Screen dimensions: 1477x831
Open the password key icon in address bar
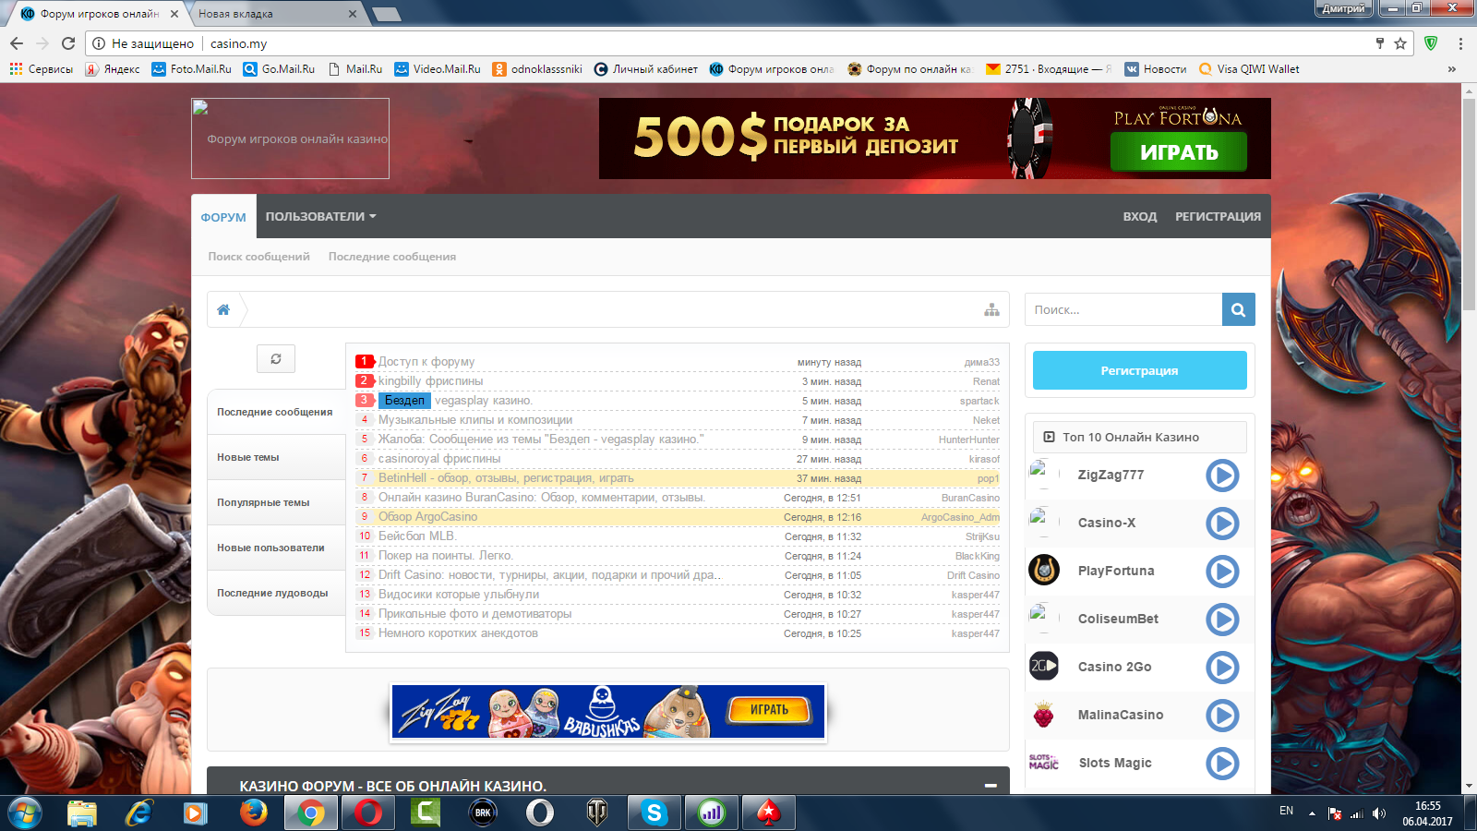click(1379, 43)
